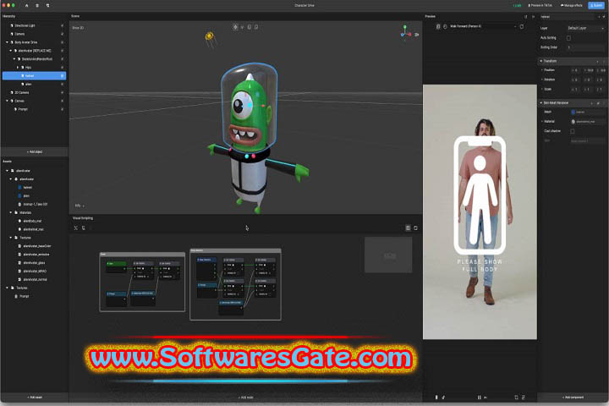Click the collapse icon beside the Preview pop-out icon
The width and height of the screenshot is (609, 406).
(533, 17)
